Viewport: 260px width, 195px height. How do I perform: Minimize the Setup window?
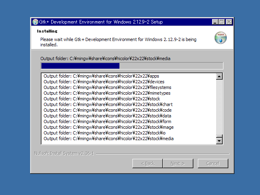point(215,22)
